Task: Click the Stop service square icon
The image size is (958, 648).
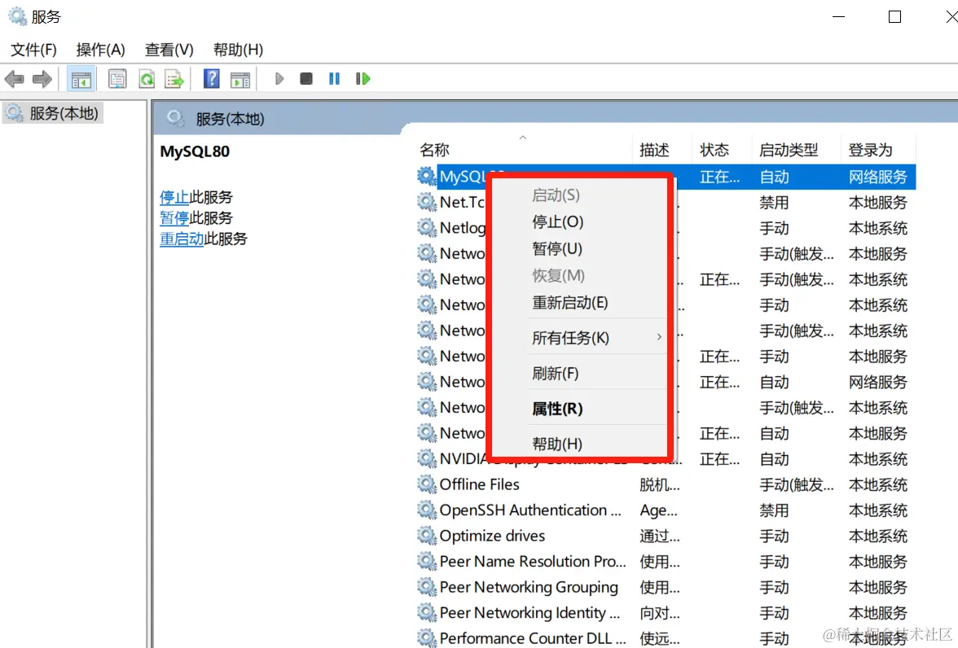Action: [x=306, y=79]
